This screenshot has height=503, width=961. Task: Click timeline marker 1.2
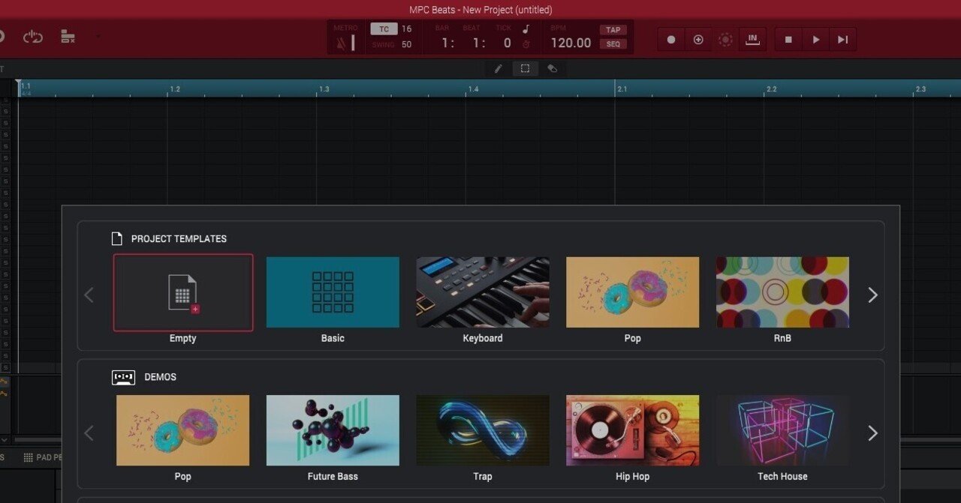coord(175,89)
